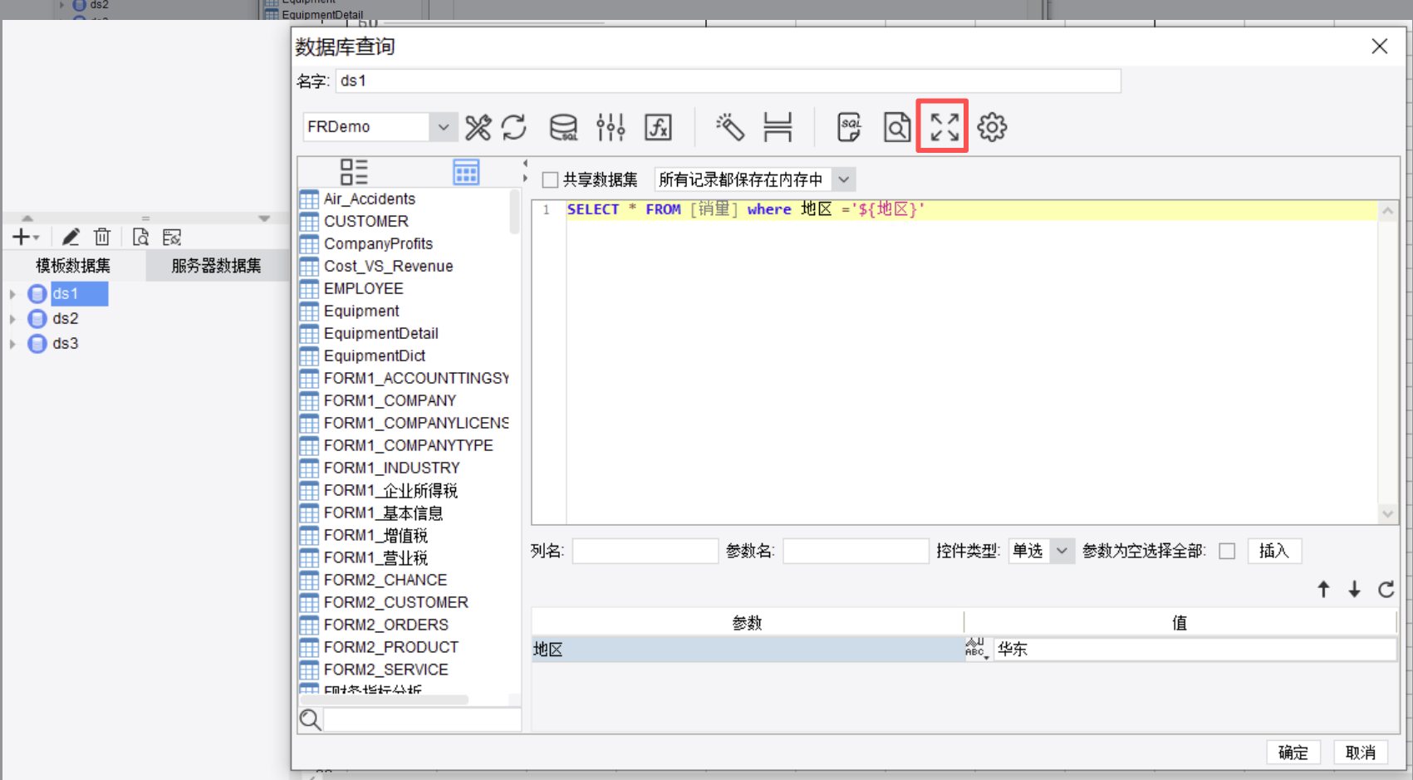Select the ds1 dataset
Image resolution: width=1413 pixels, height=780 pixels.
(x=66, y=293)
